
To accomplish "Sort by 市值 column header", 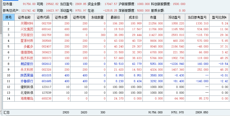I will point(153,17).
